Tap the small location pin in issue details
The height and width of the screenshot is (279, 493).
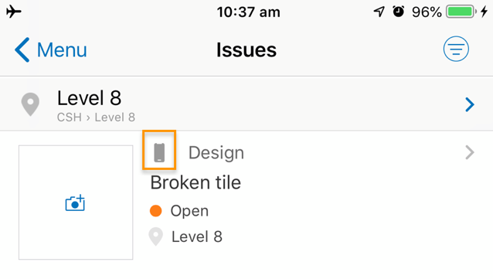[155, 236]
